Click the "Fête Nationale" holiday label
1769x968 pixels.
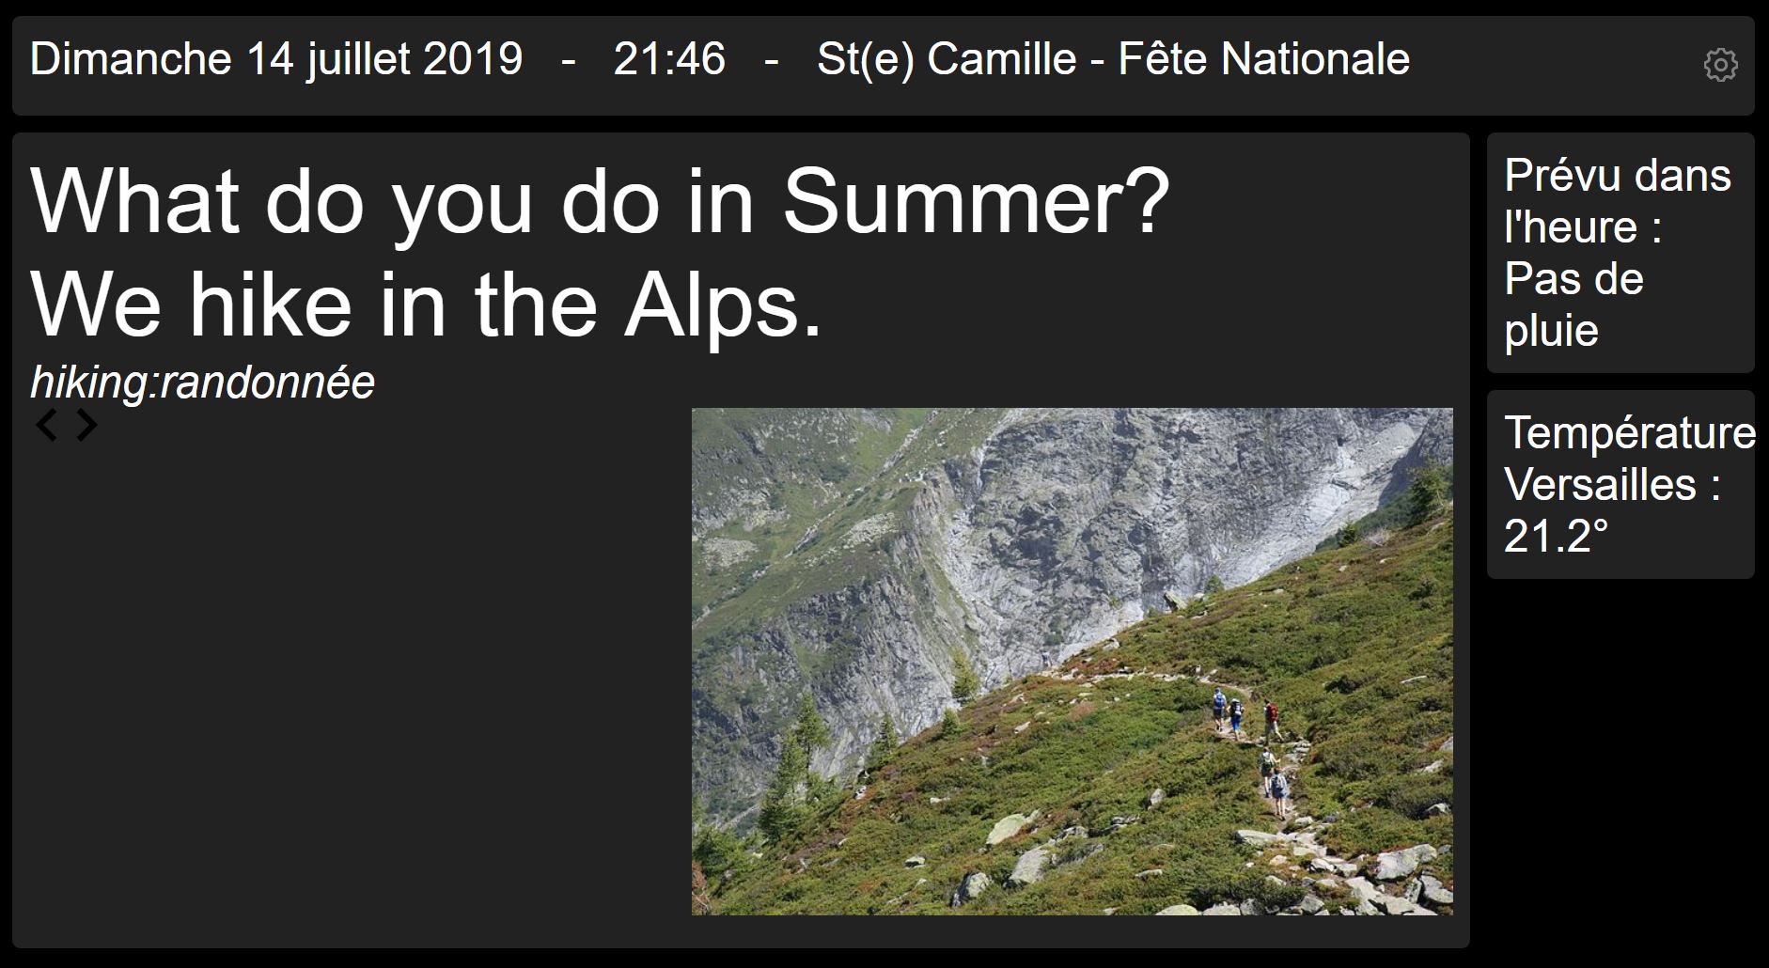[x=1264, y=59]
